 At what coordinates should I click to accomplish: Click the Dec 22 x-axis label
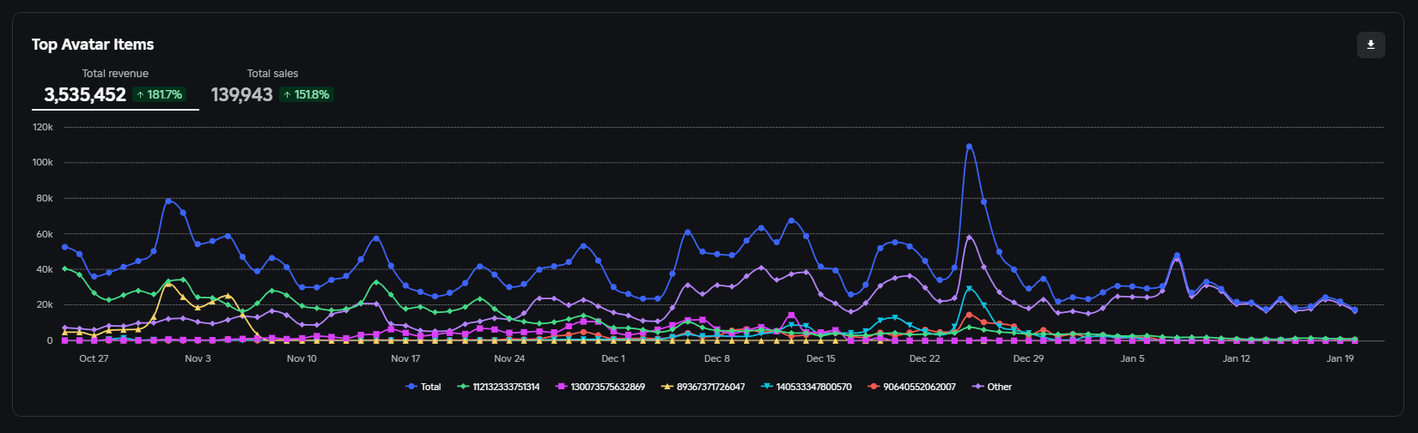925,358
